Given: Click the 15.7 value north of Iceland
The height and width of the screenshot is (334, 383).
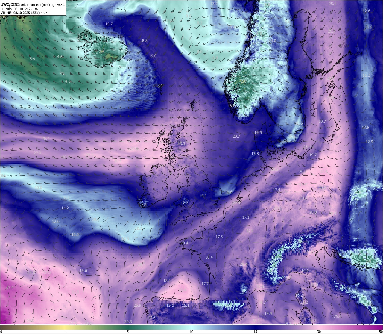Looking at the screenshot, I should coord(109,24).
